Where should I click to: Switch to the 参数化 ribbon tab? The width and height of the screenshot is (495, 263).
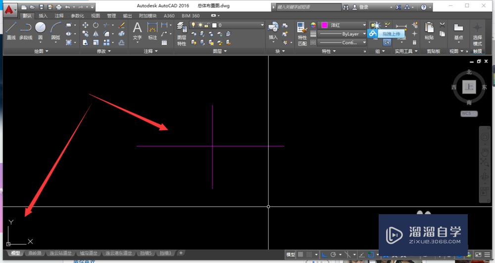(x=77, y=16)
